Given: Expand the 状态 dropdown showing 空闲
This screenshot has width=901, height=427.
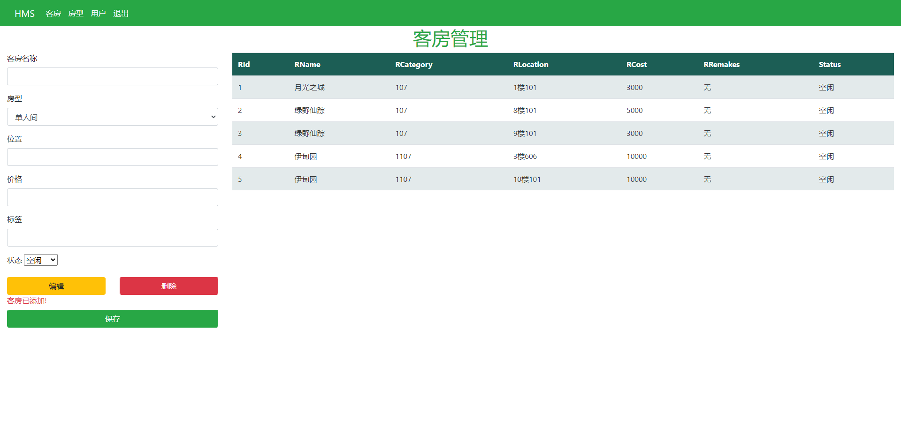Looking at the screenshot, I should (41, 260).
